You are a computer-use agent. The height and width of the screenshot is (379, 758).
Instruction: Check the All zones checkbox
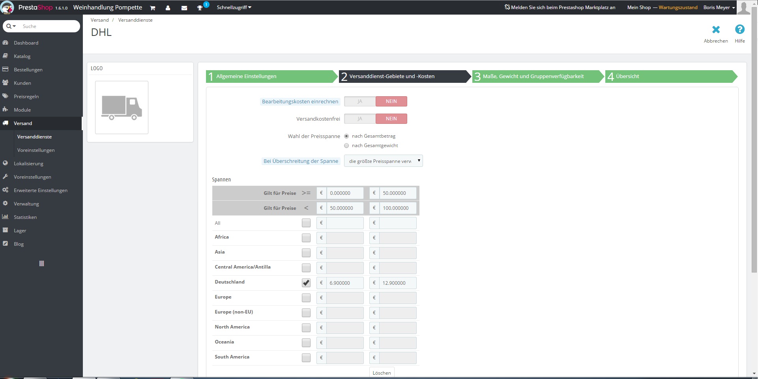click(306, 223)
